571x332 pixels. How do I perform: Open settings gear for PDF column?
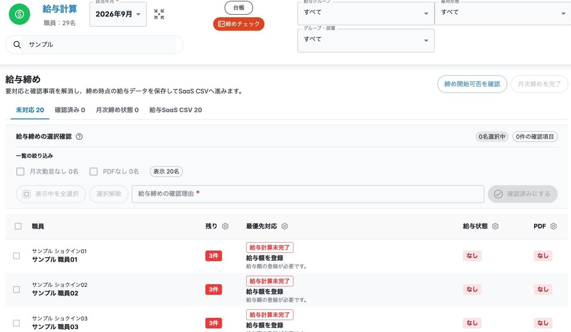[553, 226]
